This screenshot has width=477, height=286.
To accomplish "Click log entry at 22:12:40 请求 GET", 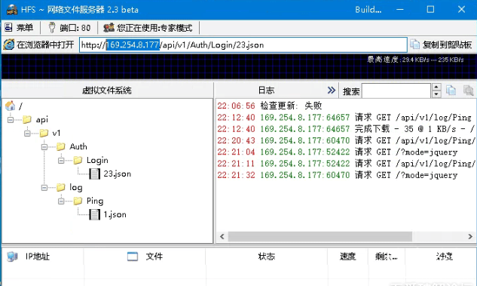I will (344, 117).
